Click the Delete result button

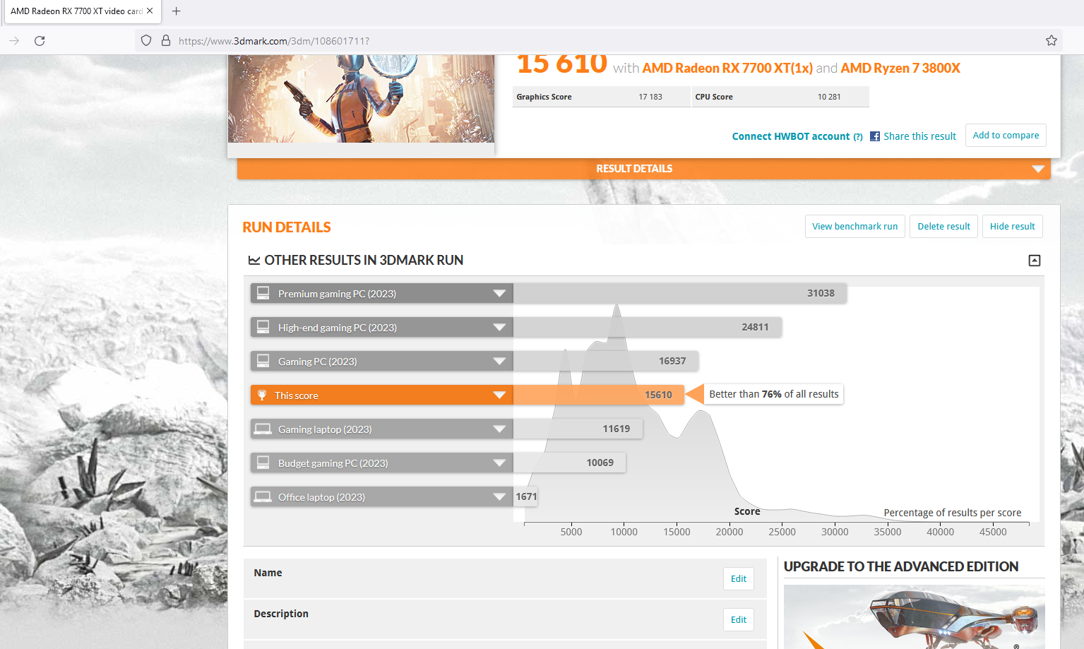point(943,227)
